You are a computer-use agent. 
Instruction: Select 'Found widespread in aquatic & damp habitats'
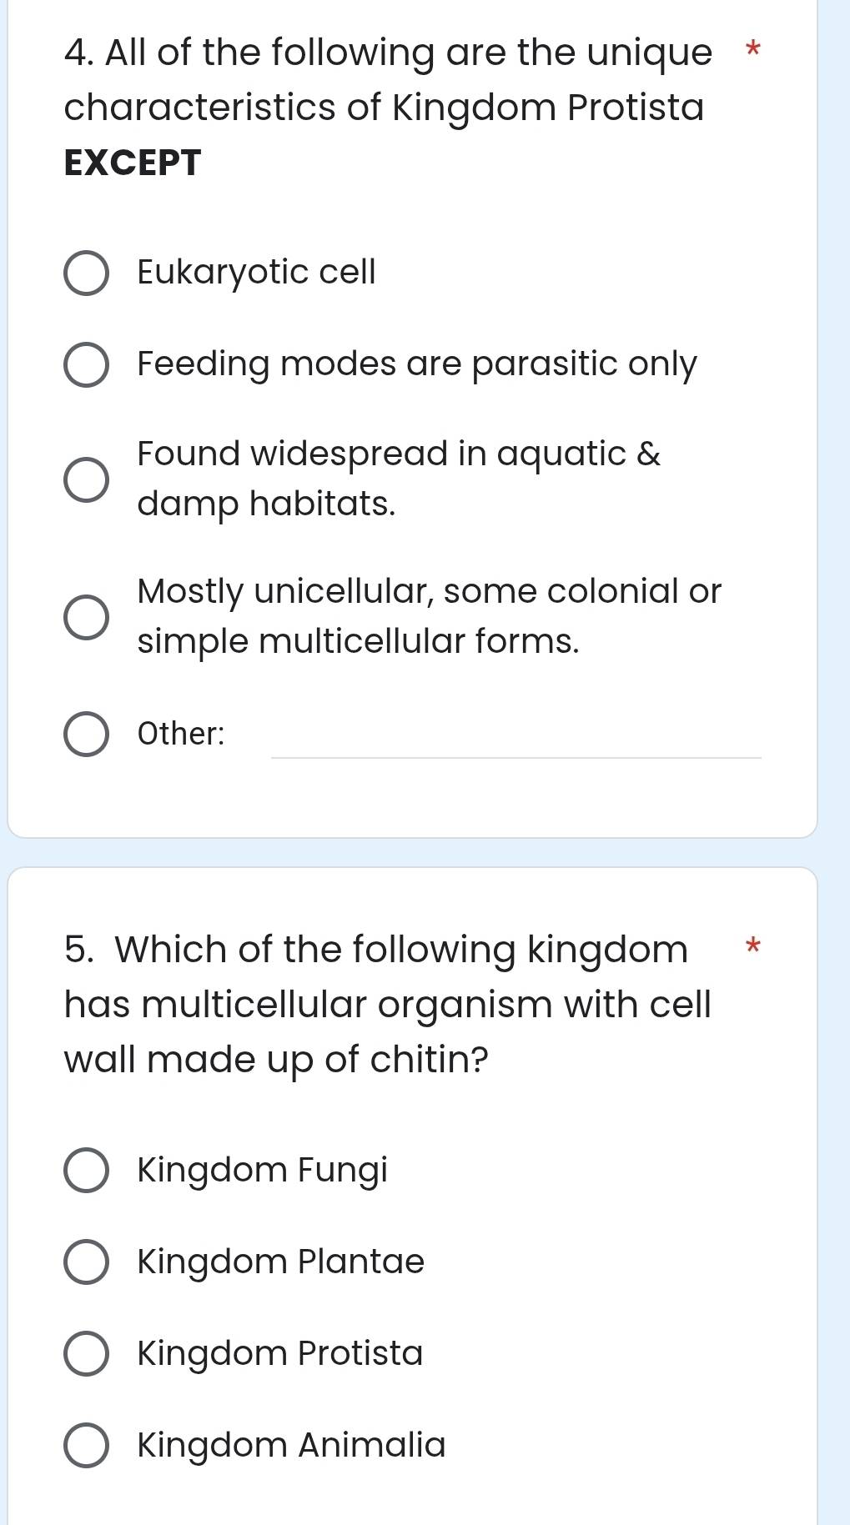(86, 478)
